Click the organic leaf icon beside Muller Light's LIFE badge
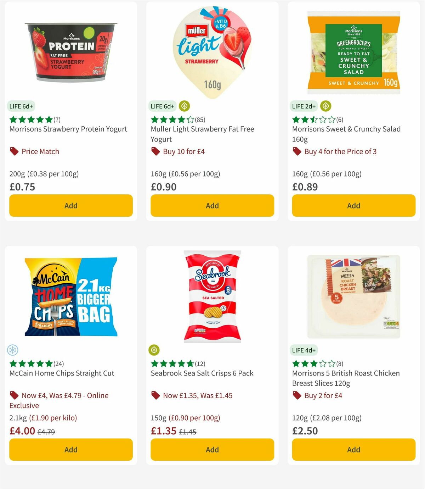This screenshot has height=489, width=425. 185,105
